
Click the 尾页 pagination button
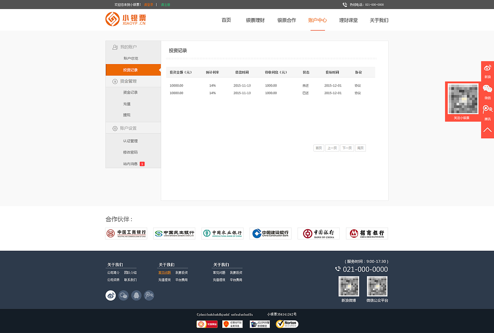point(360,148)
